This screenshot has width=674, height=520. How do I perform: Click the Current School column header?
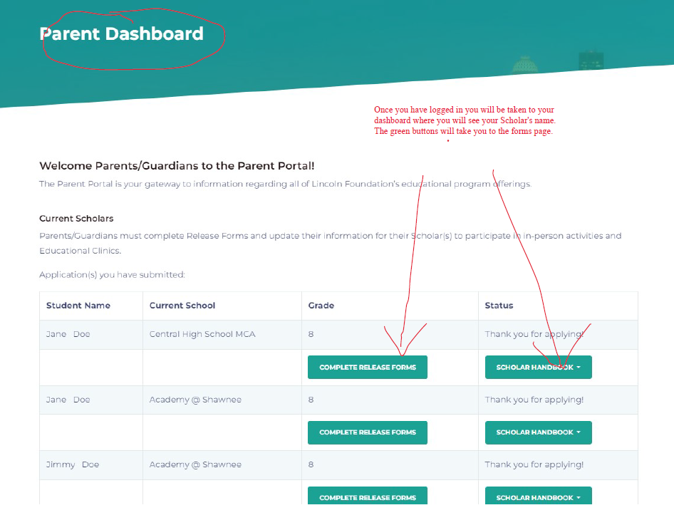[182, 306]
